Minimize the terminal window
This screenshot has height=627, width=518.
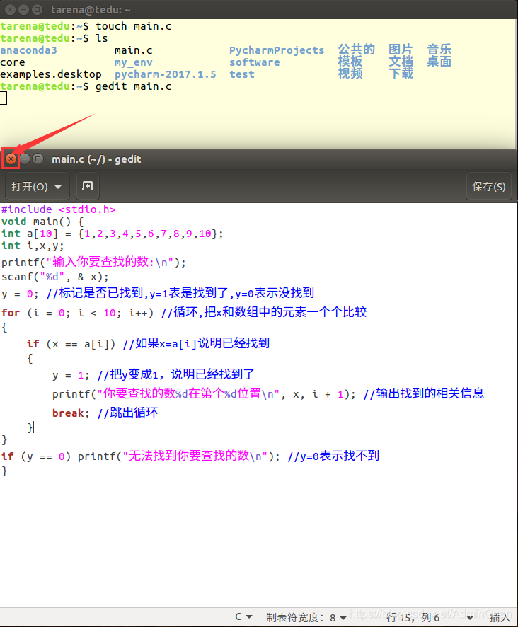(23, 9)
